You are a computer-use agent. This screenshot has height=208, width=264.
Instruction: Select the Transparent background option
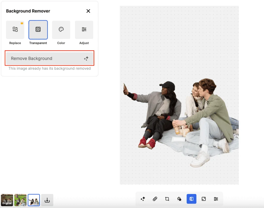(x=38, y=30)
